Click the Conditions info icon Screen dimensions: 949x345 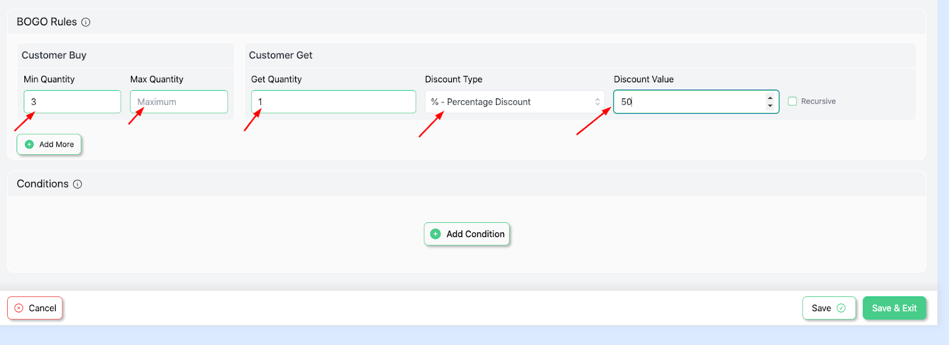pyautogui.click(x=78, y=184)
